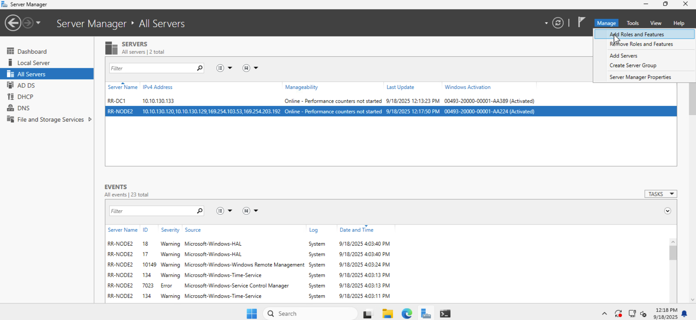Sort servers by Server Name column
696x320 pixels.
(x=123, y=87)
